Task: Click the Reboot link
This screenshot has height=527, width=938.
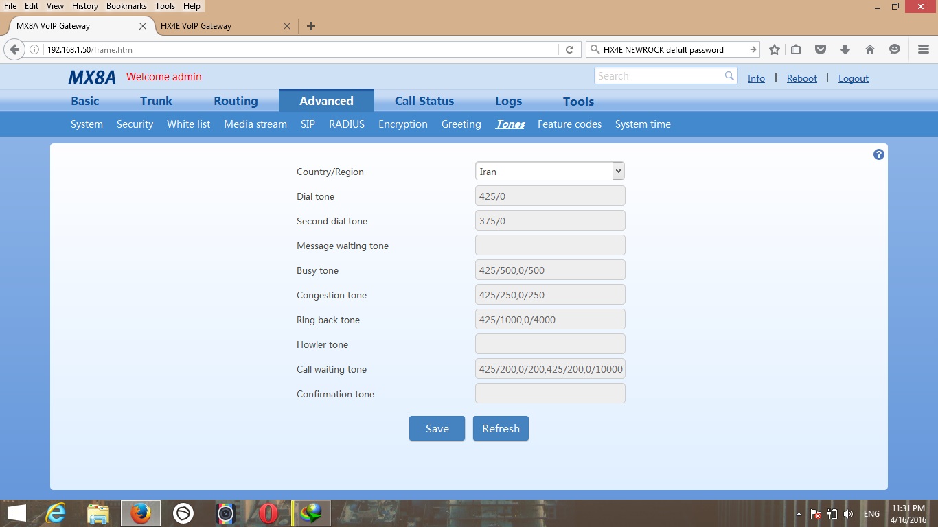Action: pyautogui.click(x=801, y=78)
